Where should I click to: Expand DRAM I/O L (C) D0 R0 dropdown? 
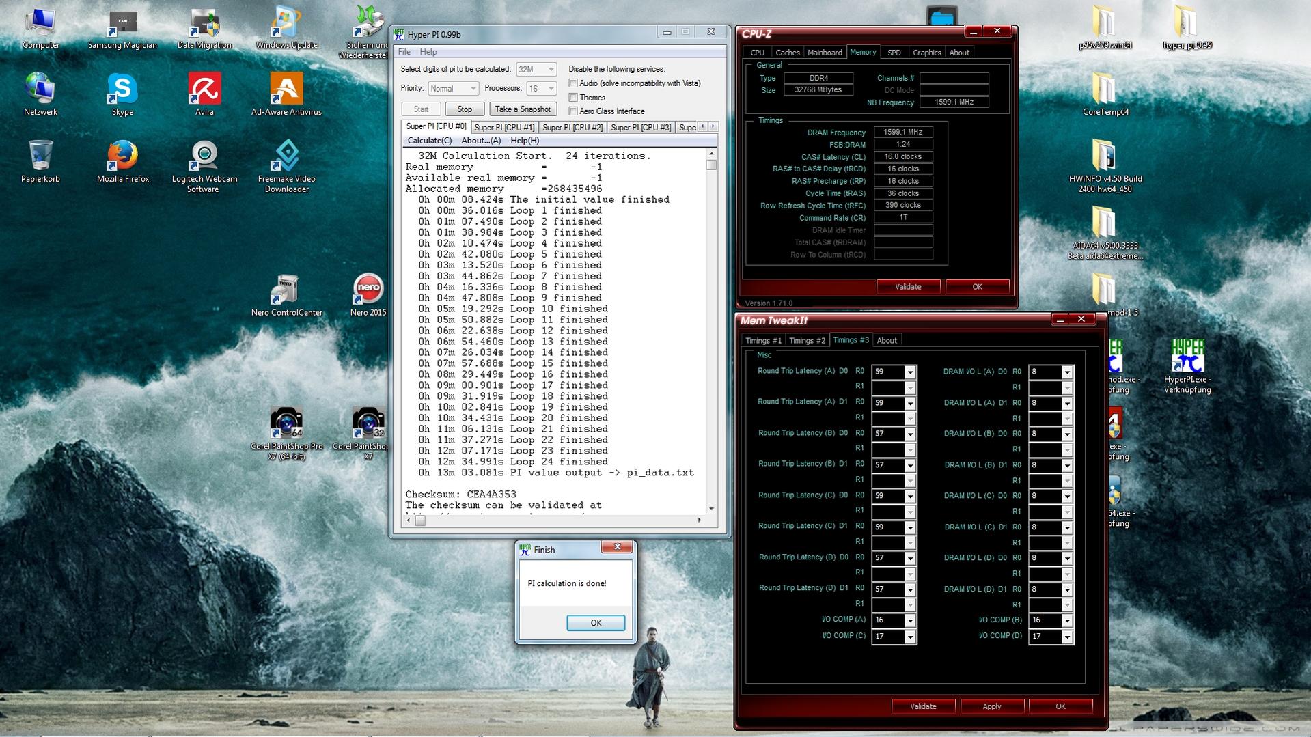1067,497
